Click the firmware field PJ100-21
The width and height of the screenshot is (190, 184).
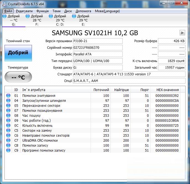tap(98, 41)
